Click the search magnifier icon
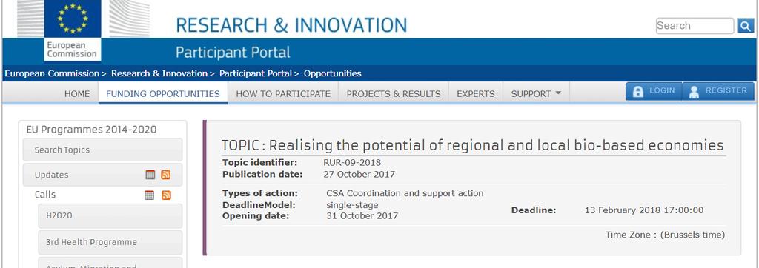The height and width of the screenshot is (268, 759). 746,26
